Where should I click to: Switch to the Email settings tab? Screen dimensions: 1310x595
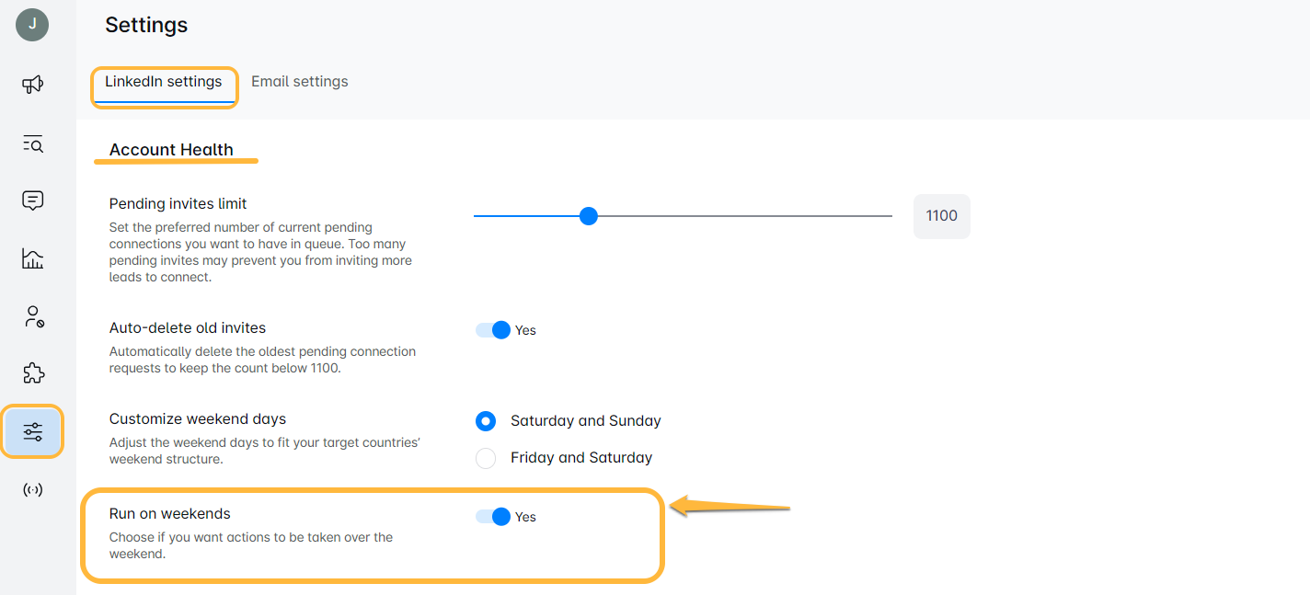pos(300,82)
